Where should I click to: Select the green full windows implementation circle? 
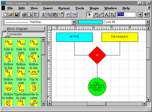click(97, 87)
